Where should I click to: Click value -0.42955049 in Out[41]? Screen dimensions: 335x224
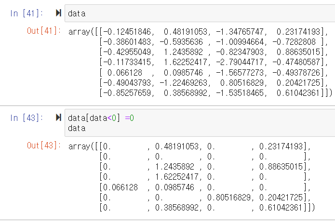tap(127, 52)
